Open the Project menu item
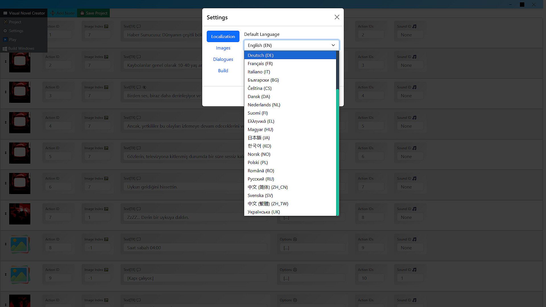This screenshot has width=546, height=307. (x=15, y=22)
